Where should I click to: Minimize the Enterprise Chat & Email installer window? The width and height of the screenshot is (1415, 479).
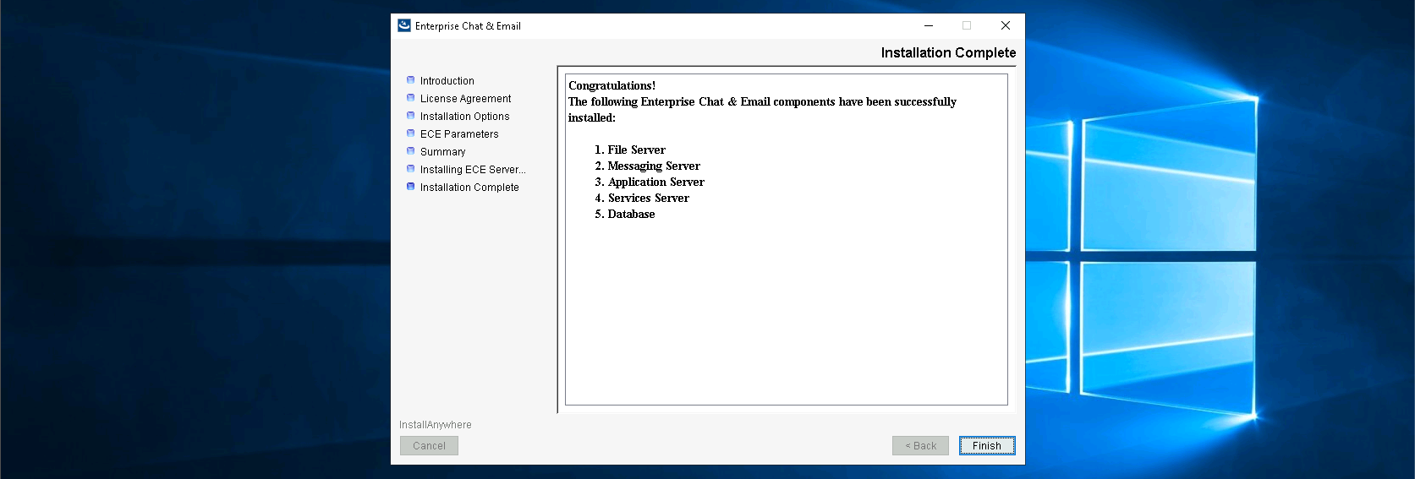(x=929, y=25)
